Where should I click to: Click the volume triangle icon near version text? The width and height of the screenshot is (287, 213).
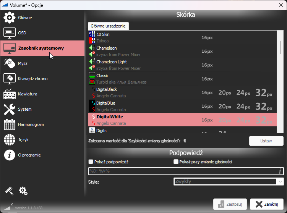pos(7,207)
